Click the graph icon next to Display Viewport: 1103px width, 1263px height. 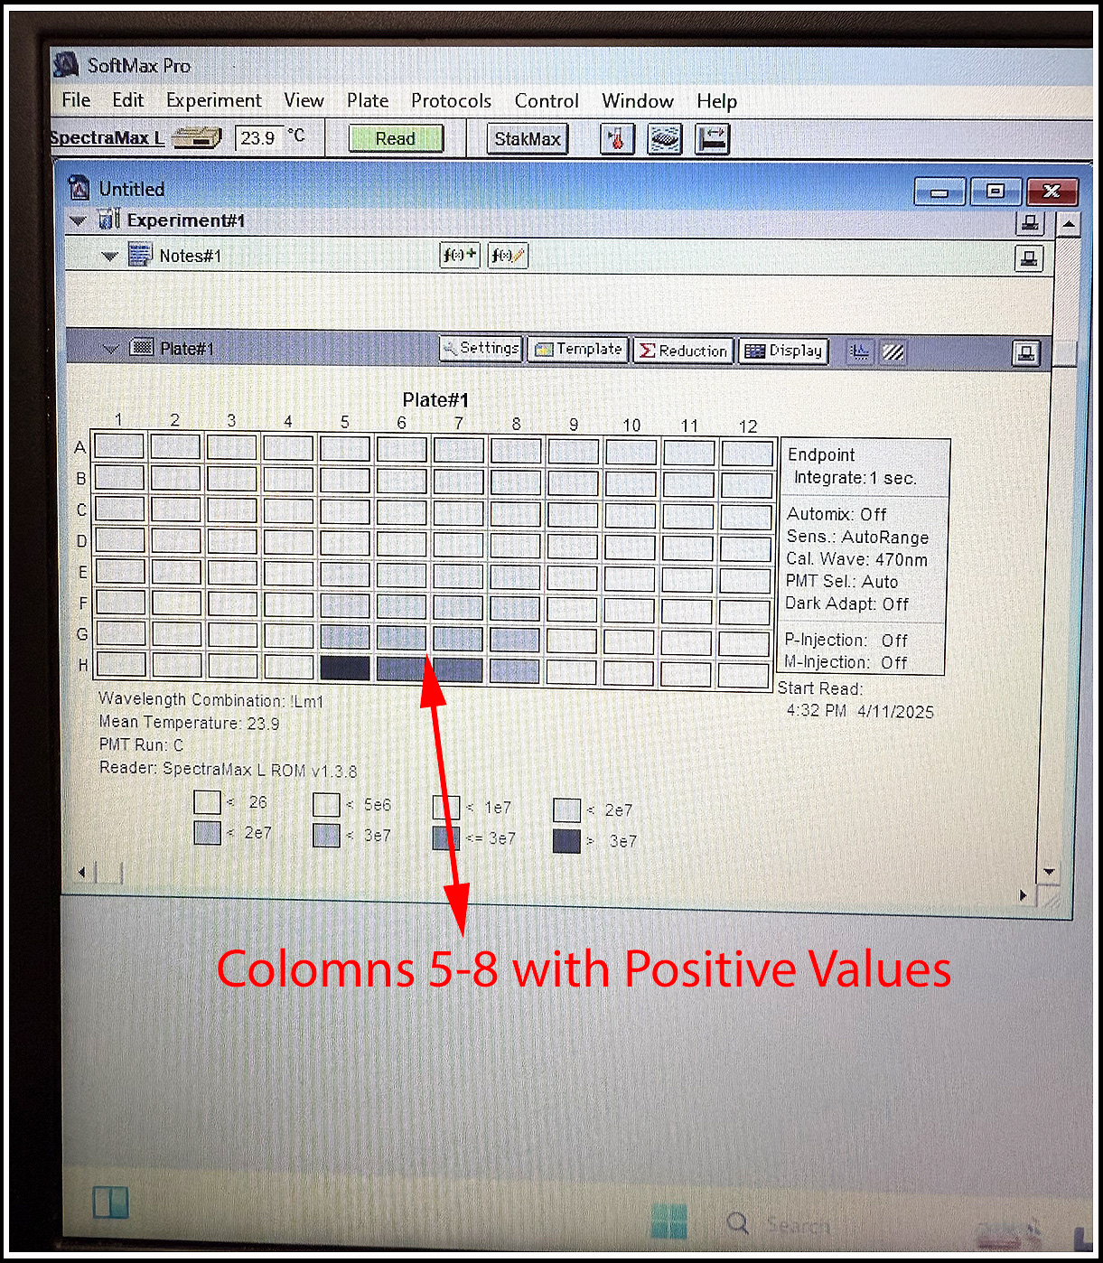(860, 351)
